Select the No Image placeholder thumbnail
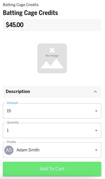The image size is (105, 179). click(52, 58)
